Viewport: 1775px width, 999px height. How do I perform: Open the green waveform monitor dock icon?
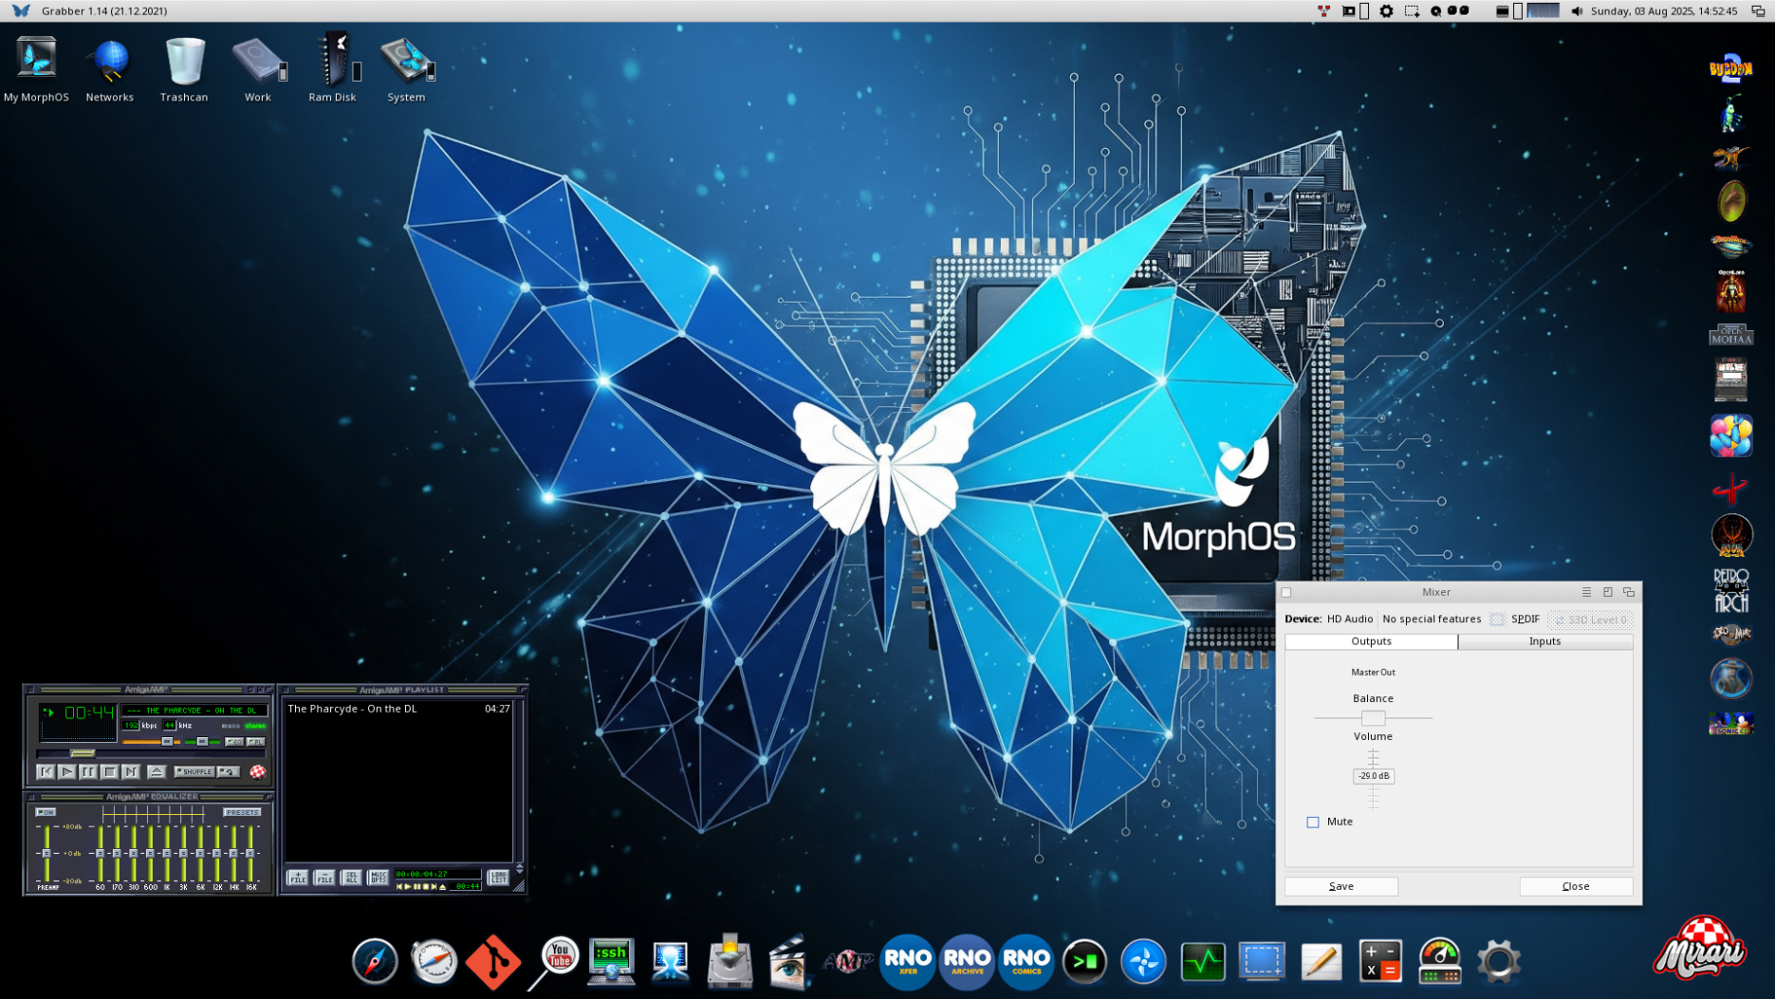click(1203, 962)
